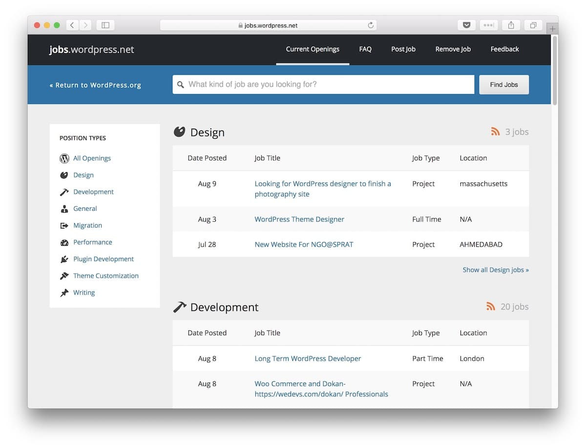Click the Design palette icon in sidebar

click(64, 175)
